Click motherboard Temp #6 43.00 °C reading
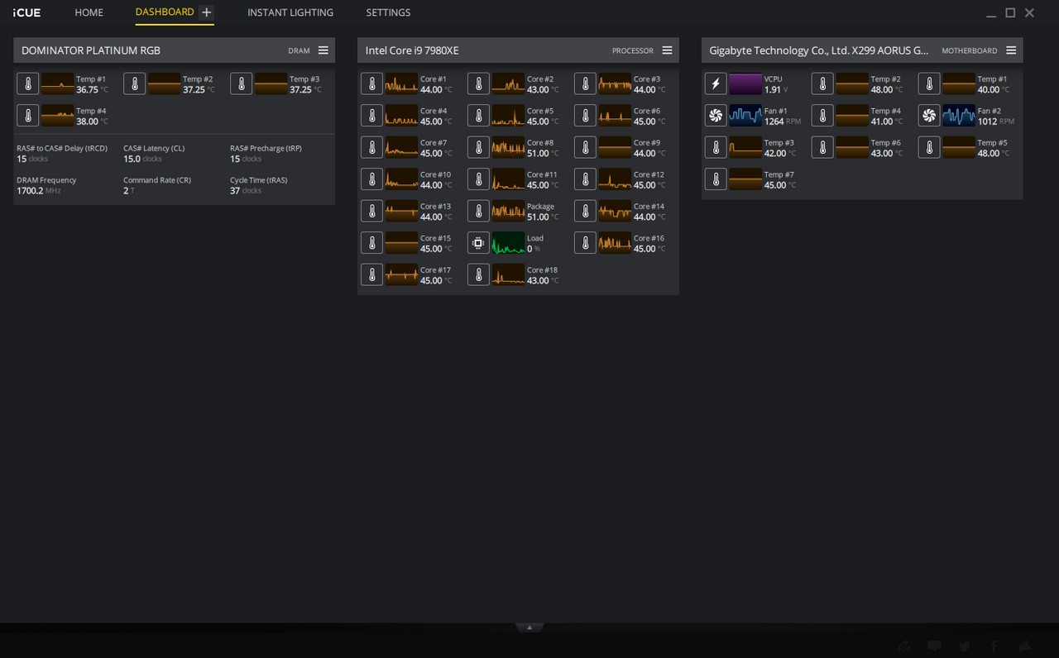 887,153
